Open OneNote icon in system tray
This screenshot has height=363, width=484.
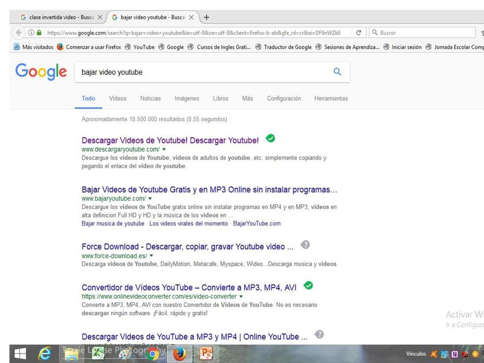tap(455, 354)
